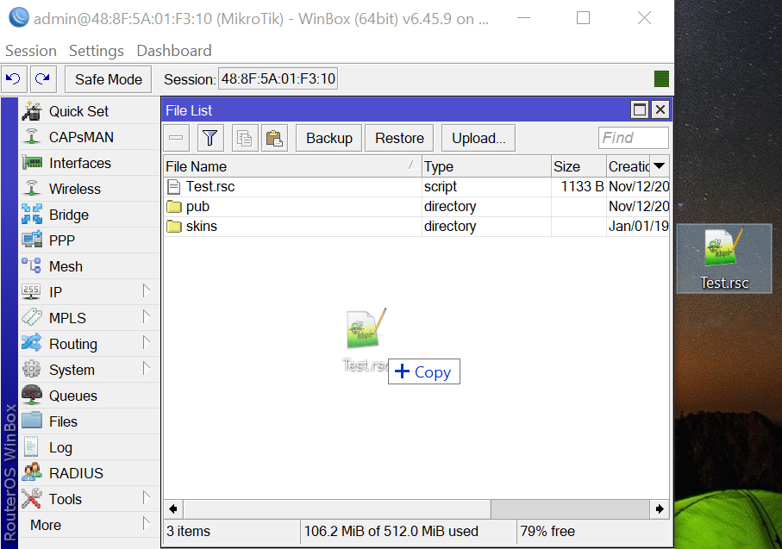Expand the More submenu arrow
782x549 pixels.
[x=146, y=523]
